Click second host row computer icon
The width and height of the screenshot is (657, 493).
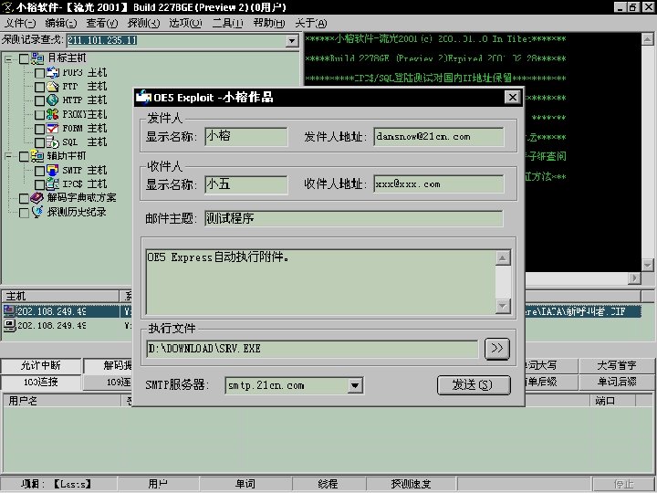tap(9, 325)
